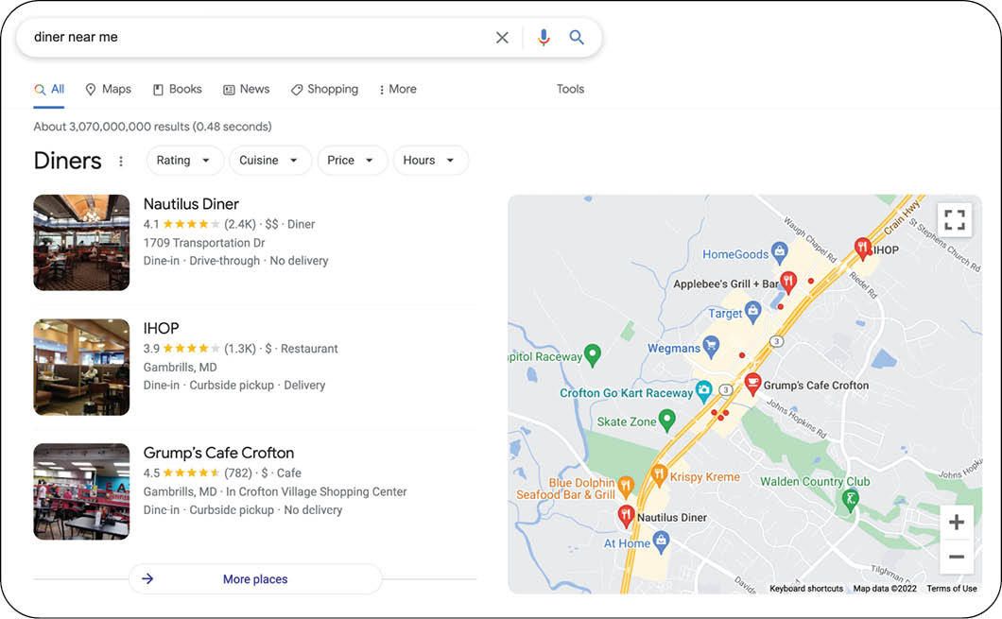Click the More places button
The height and width of the screenshot is (619, 1002).
(x=255, y=579)
